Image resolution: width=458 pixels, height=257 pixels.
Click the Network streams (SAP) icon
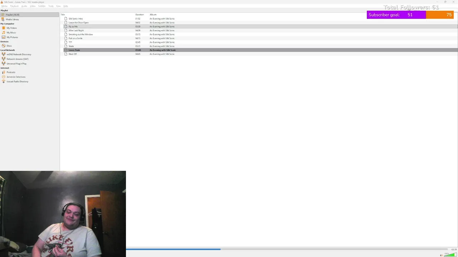coord(4,59)
